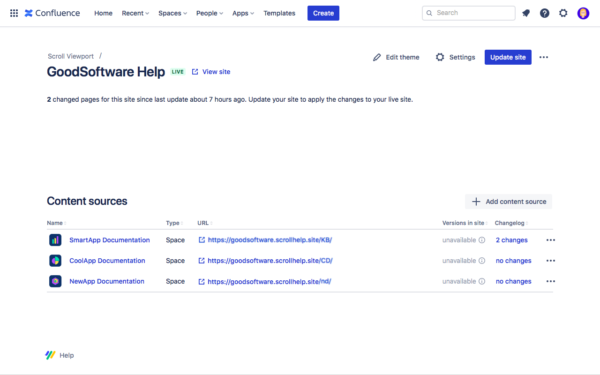
Task: Expand the People dropdown menu
Action: (210, 13)
